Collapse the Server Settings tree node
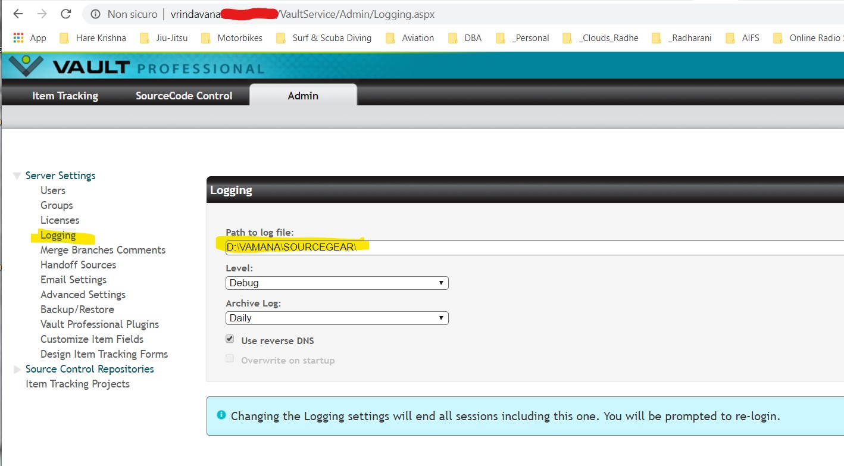Viewport: 844px width, 466px height. coord(17,176)
